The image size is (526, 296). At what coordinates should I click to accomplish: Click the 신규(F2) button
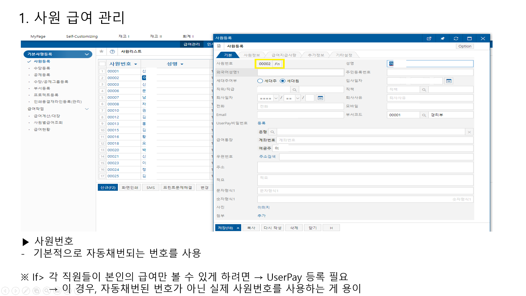click(108, 187)
